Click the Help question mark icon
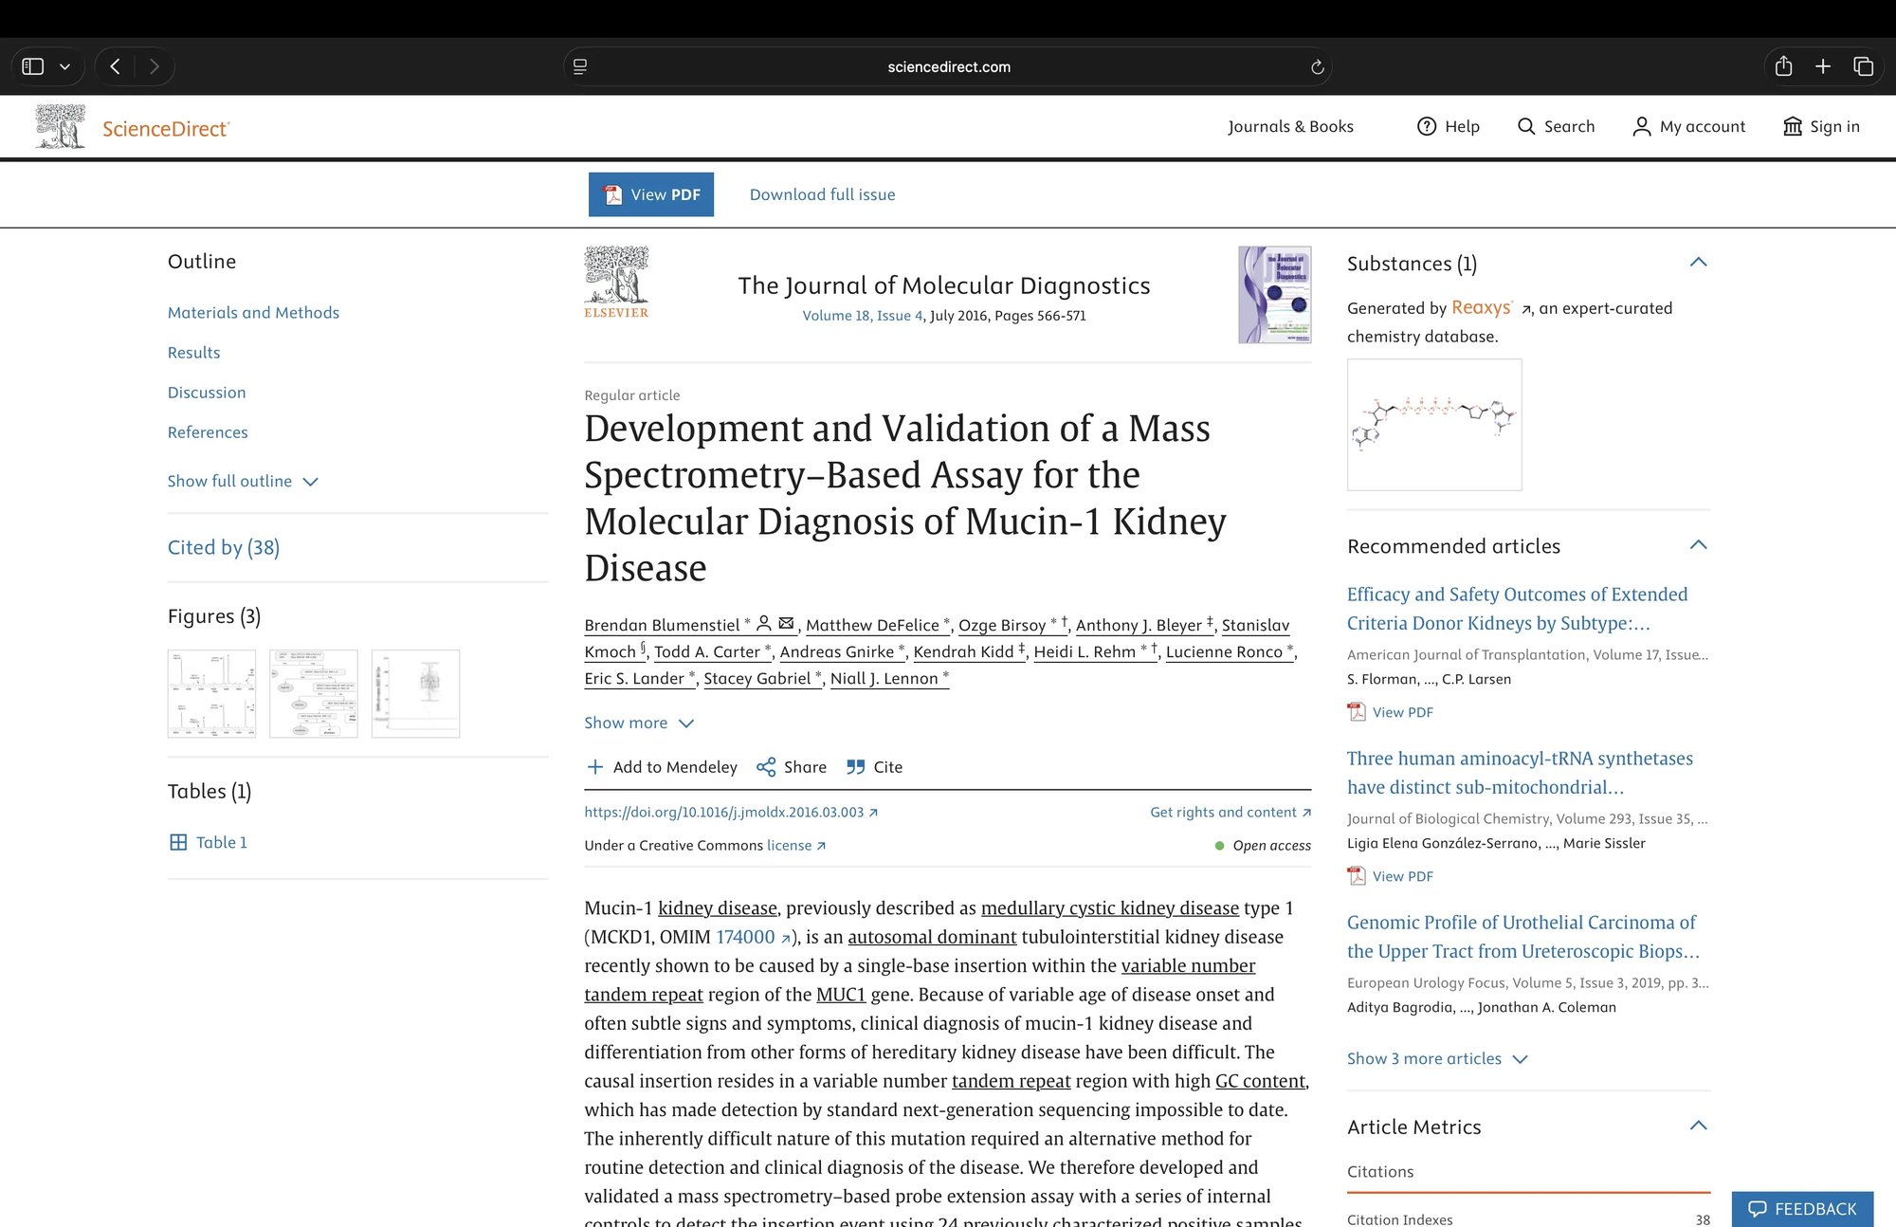 coord(1427,126)
